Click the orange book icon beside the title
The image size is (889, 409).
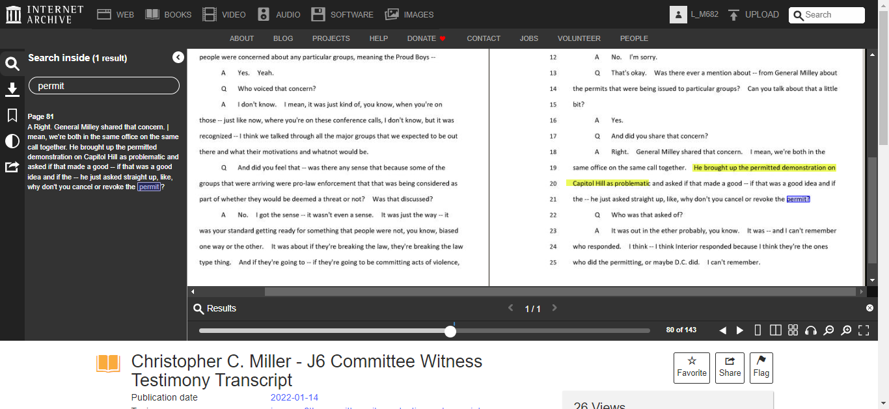pos(109,363)
